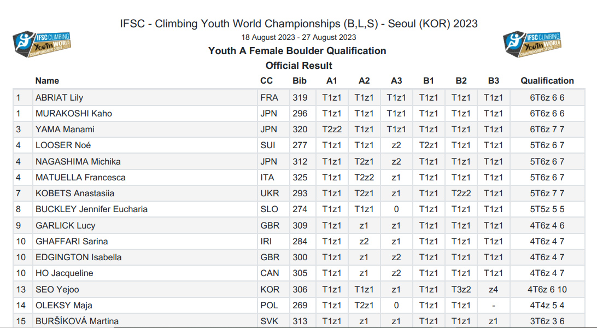Click SEO Yejoo's B3 score z4
The image size is (597, 328).
493,290
